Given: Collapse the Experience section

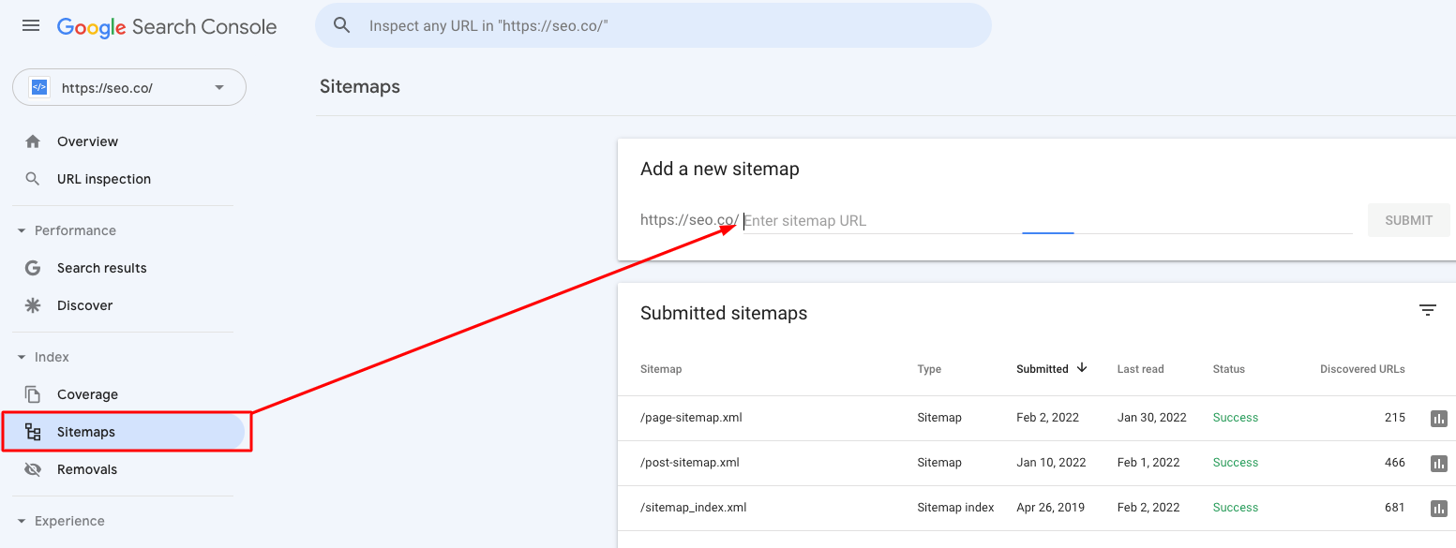Looking at the screenshot, I should (22, 521).
